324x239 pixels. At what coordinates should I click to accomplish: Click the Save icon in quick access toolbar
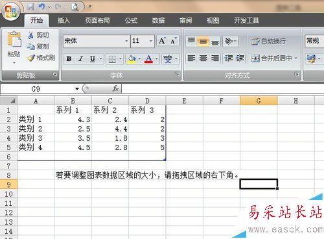[30, 6]
